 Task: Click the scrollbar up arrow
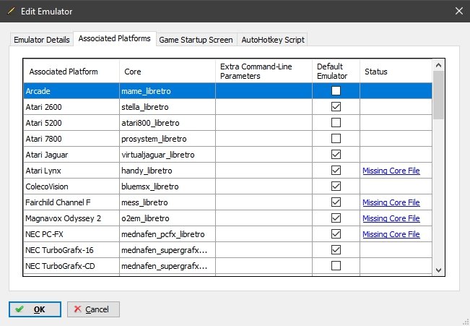click(438, 65)
